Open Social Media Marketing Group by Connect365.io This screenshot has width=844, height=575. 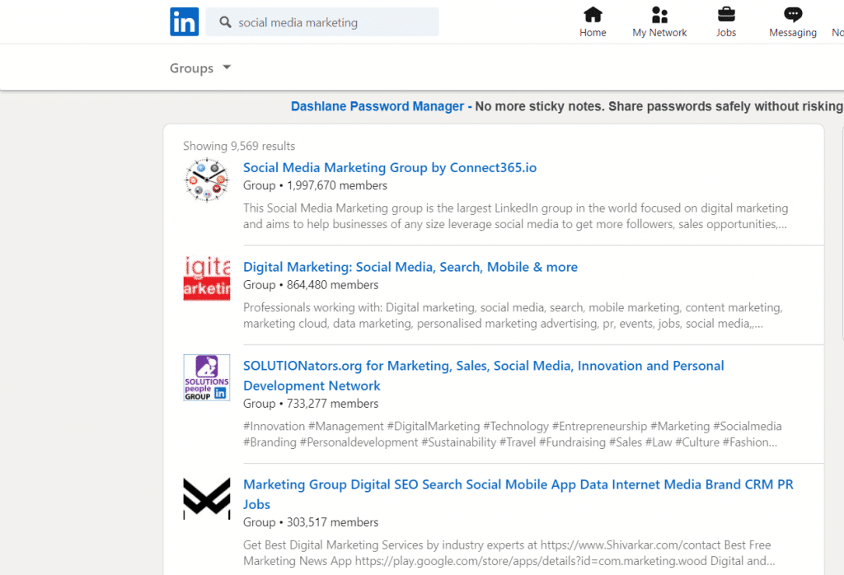(x=389, y=168)
